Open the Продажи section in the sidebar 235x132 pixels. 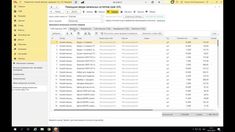click(x=22, y=16)
